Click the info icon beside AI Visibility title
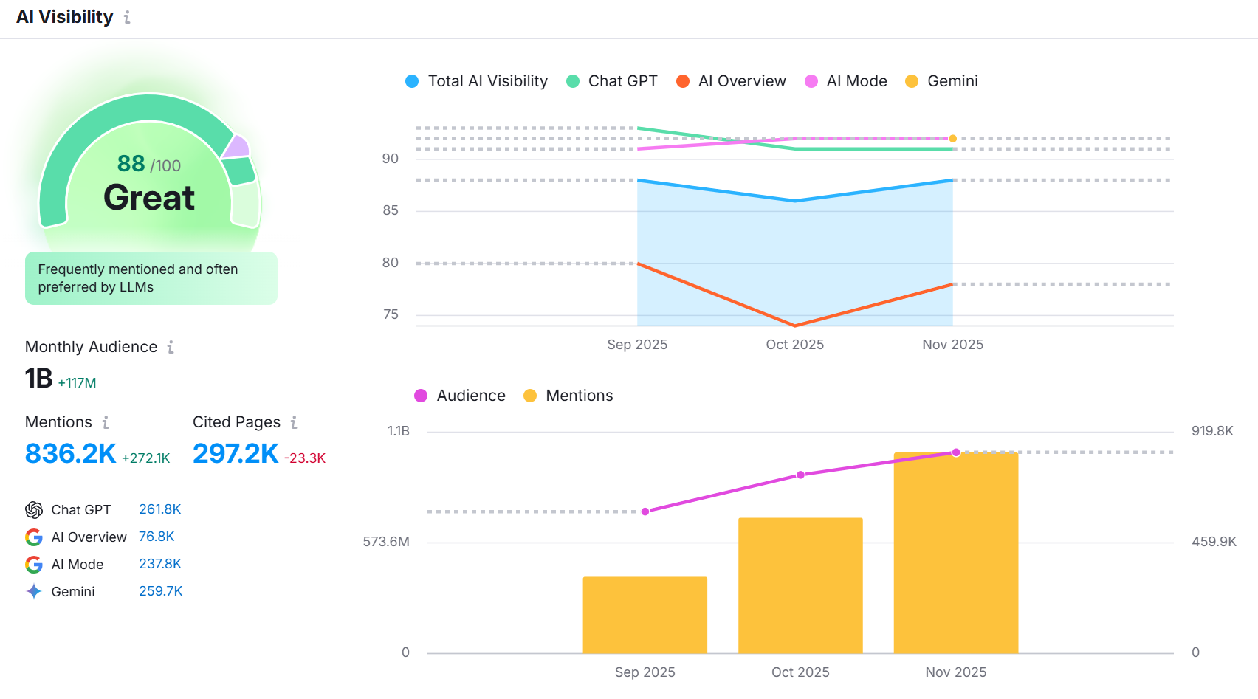Screen dimensions: 1258x699 (127, 17)
